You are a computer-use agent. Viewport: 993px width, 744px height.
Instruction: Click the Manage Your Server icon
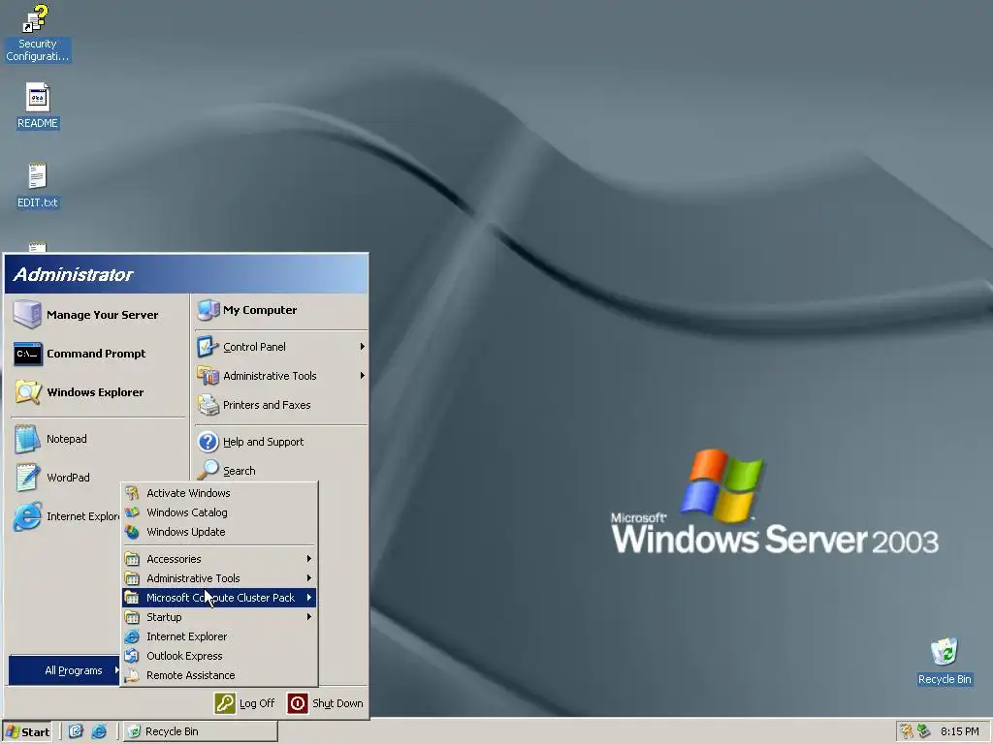(27, 315)
